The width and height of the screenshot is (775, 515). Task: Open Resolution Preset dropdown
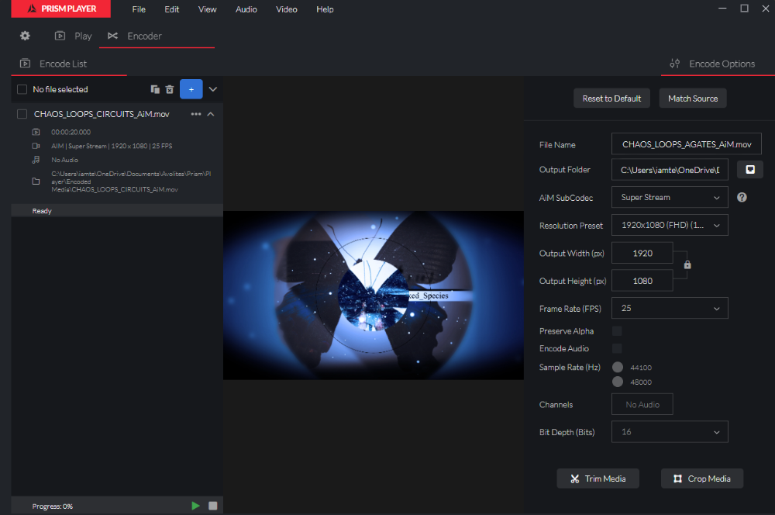pyautogui.click(x=670, y=225)
